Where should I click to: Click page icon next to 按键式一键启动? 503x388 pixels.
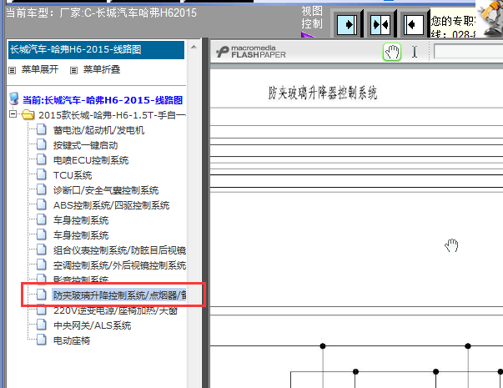coord(42,144)
